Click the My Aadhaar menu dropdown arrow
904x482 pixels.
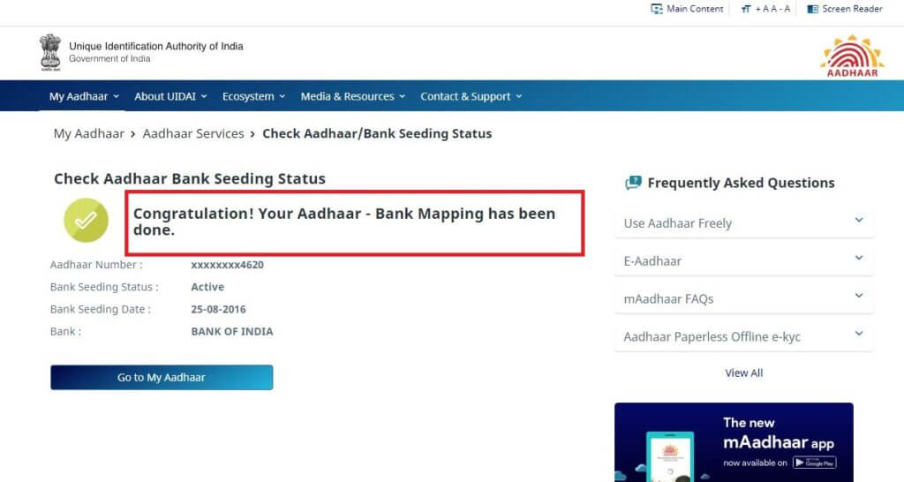[x=116, y=96]
